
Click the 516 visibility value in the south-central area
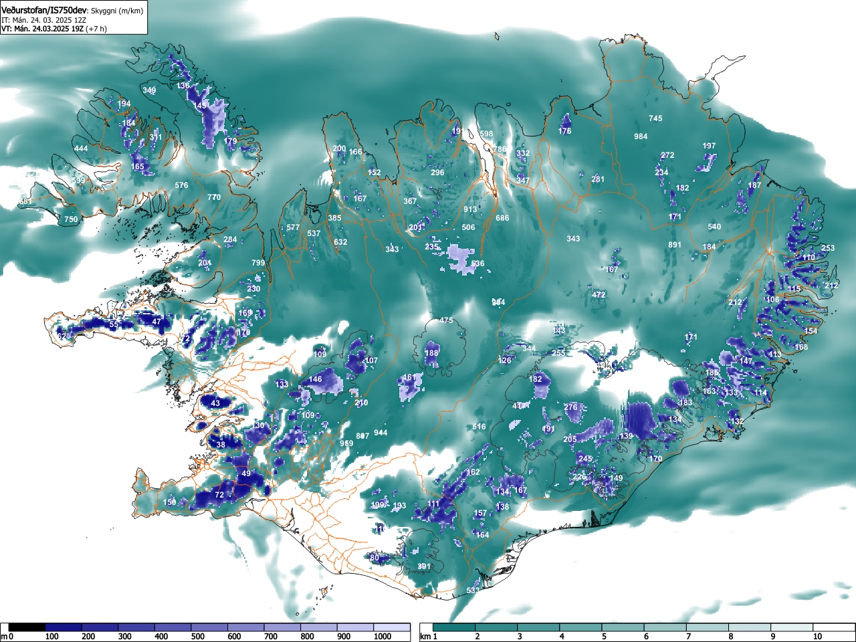click(x=479, y=427)
